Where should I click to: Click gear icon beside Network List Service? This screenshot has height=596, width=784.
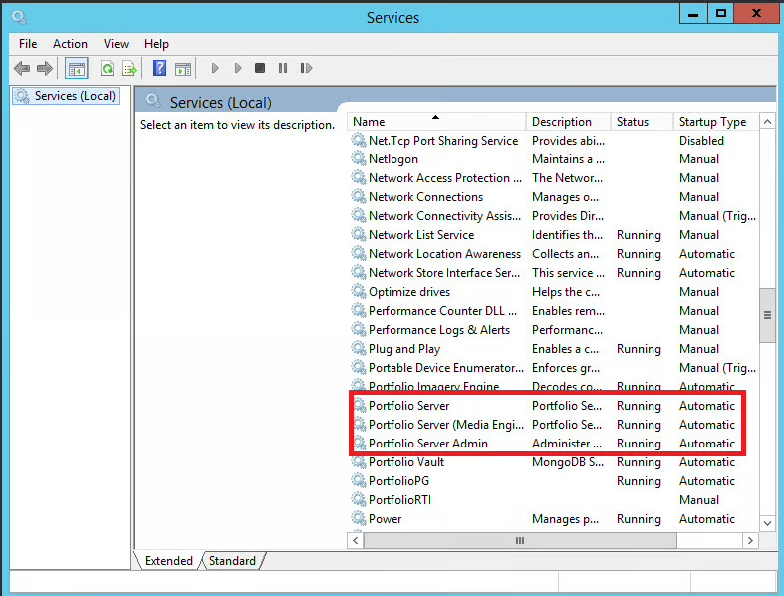coord(358,234)
